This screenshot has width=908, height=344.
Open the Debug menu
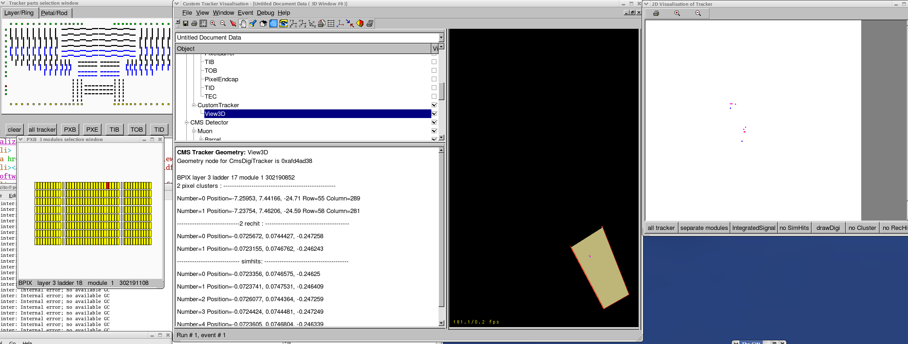pyautogui.click(x=265, y=13)
